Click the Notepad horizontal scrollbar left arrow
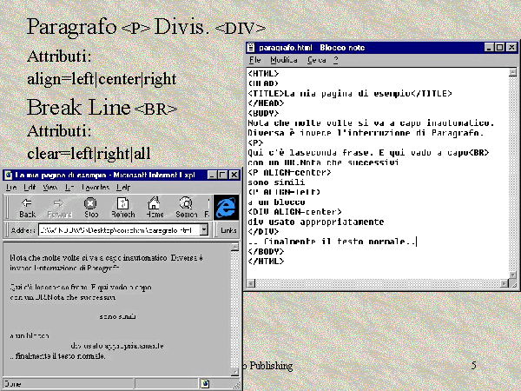Viewport: 521px width, 391px height. click(251, 283)
